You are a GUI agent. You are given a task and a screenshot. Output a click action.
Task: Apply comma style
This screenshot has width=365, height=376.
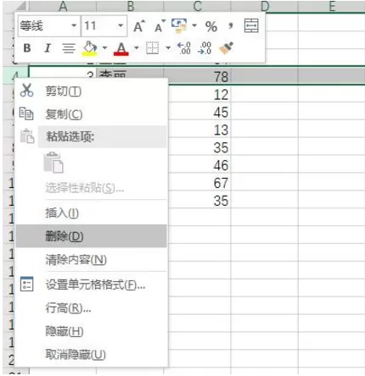(x=231, y=26)
